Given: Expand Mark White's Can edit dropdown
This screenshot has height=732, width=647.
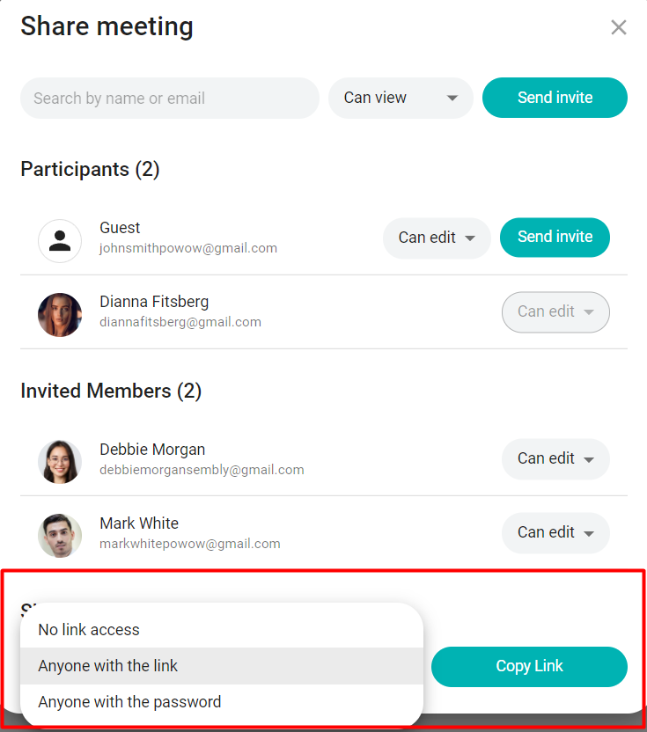Looking at the screenshot, I should coord(555,532).
